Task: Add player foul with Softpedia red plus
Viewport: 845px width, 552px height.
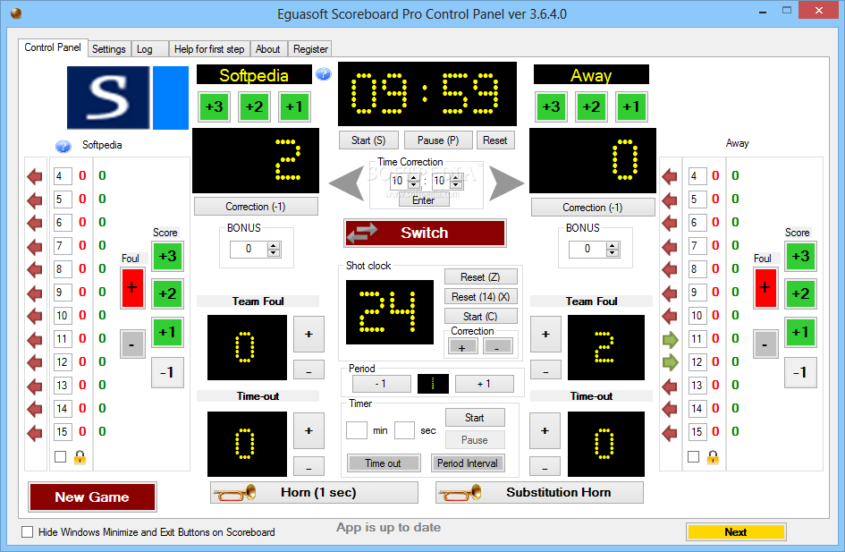Action: point(132,288)
